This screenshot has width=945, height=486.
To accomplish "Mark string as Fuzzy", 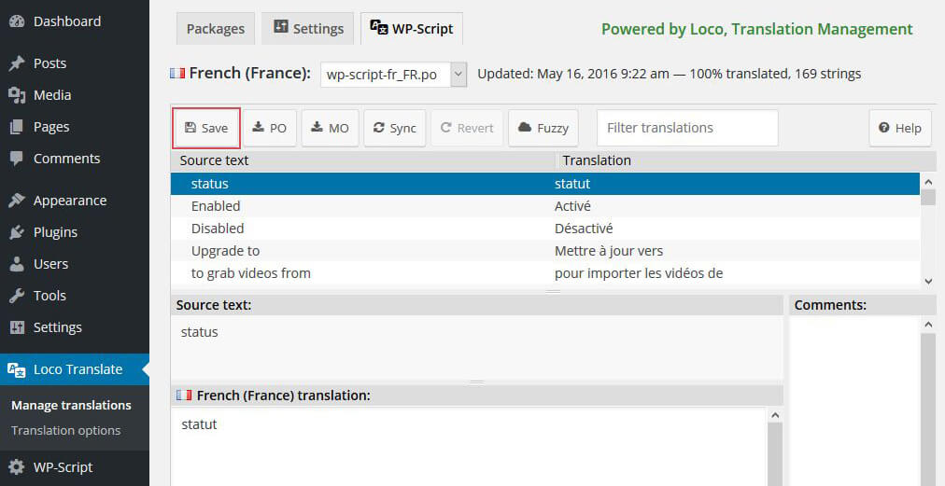I will point(543,129).
